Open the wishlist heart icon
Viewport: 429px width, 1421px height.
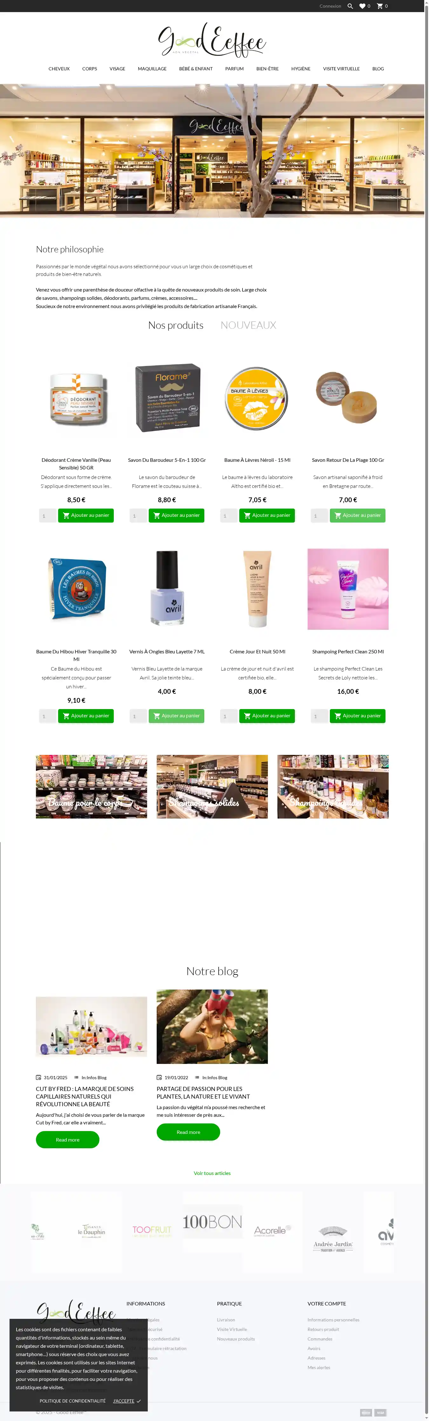362,6
